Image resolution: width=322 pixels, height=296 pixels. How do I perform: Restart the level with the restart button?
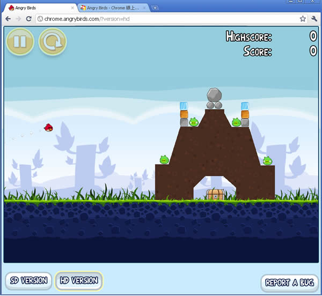click(53, 42)
